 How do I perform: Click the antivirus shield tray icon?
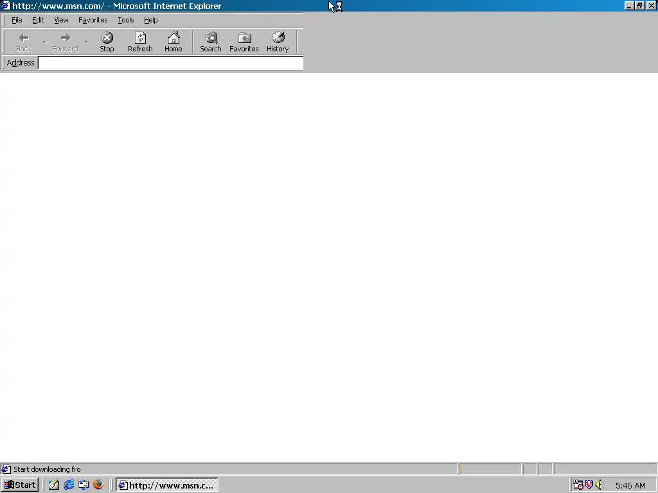(589, 485)
